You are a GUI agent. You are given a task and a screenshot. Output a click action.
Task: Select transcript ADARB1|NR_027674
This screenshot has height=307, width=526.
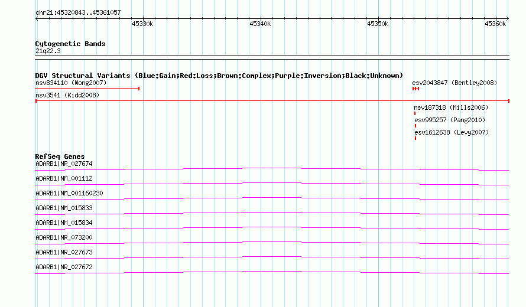click(64, 164)
